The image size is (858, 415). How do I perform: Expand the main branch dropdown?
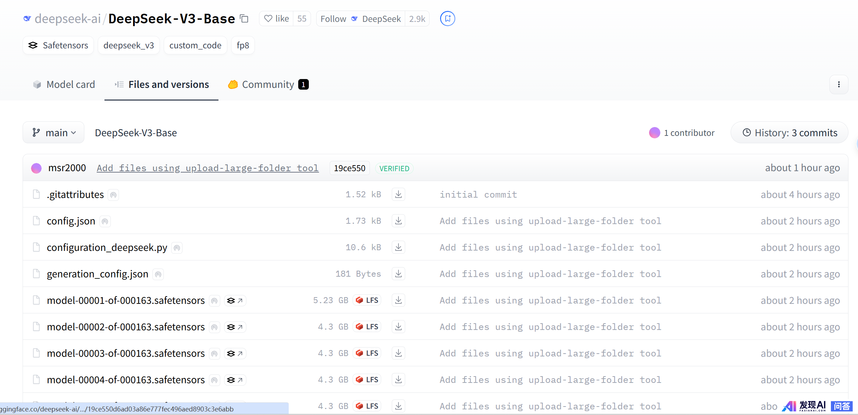[x=54, y=133]
